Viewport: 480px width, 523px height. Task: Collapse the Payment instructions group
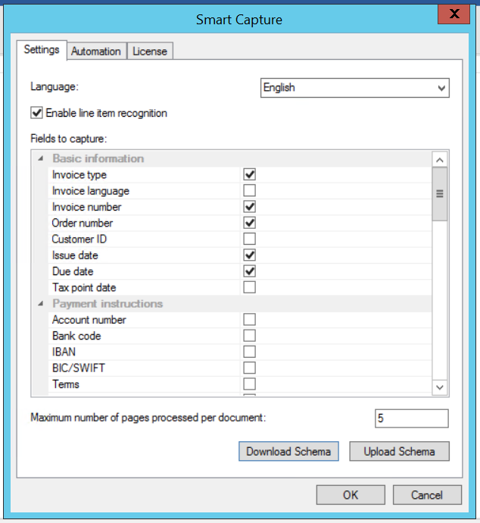[41, 303]
